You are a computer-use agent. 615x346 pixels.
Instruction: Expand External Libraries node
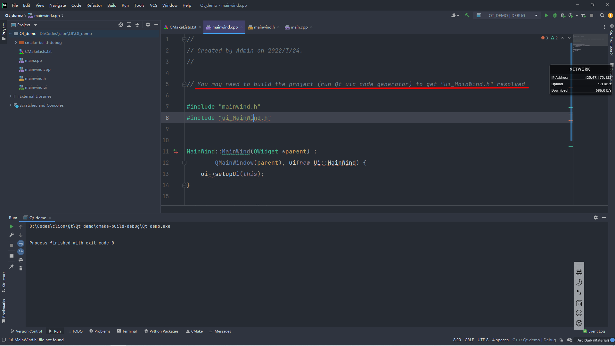[10, 96]
